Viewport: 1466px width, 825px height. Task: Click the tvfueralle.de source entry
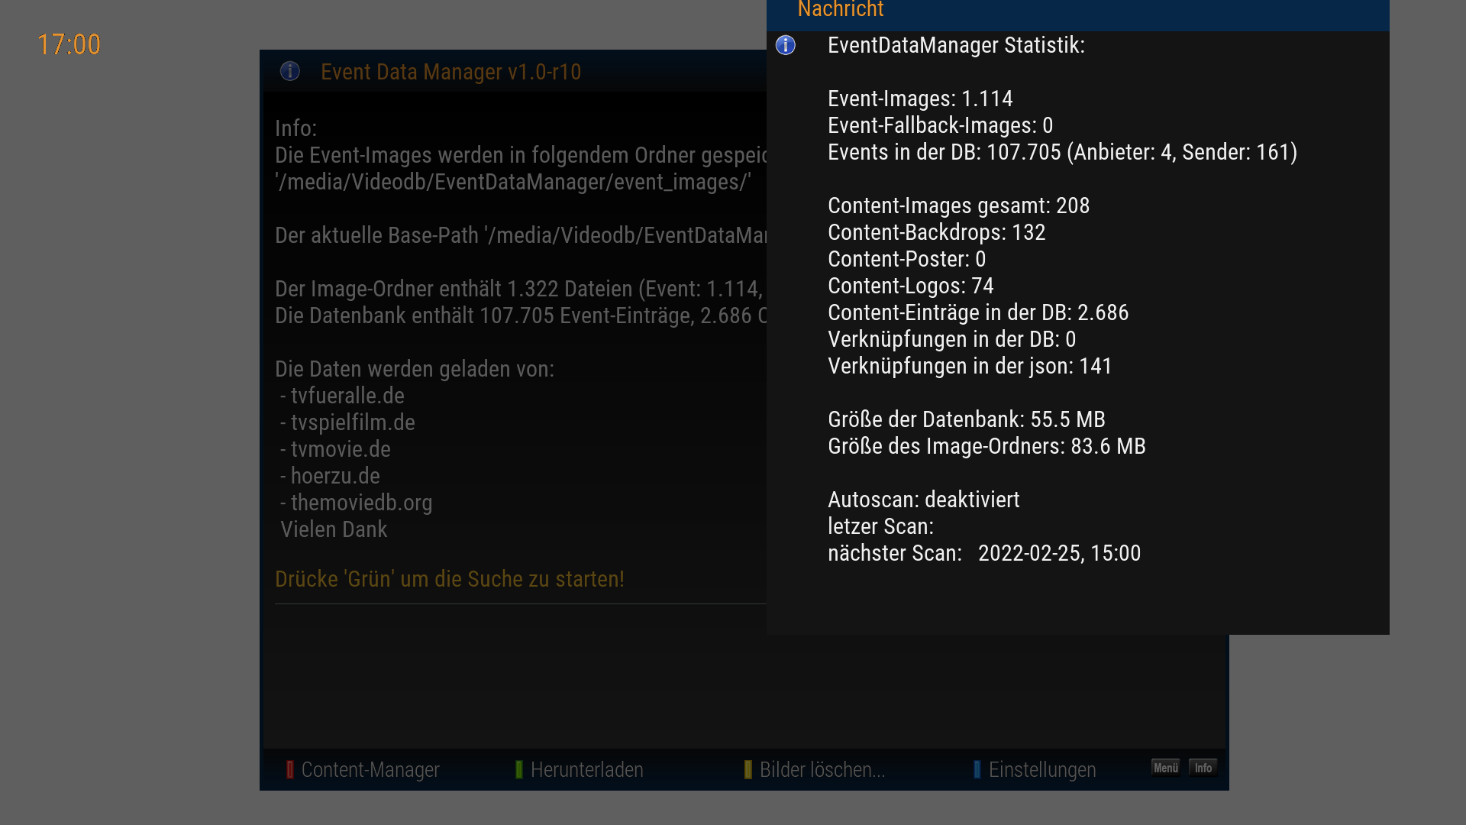click(x=347, y=396)
